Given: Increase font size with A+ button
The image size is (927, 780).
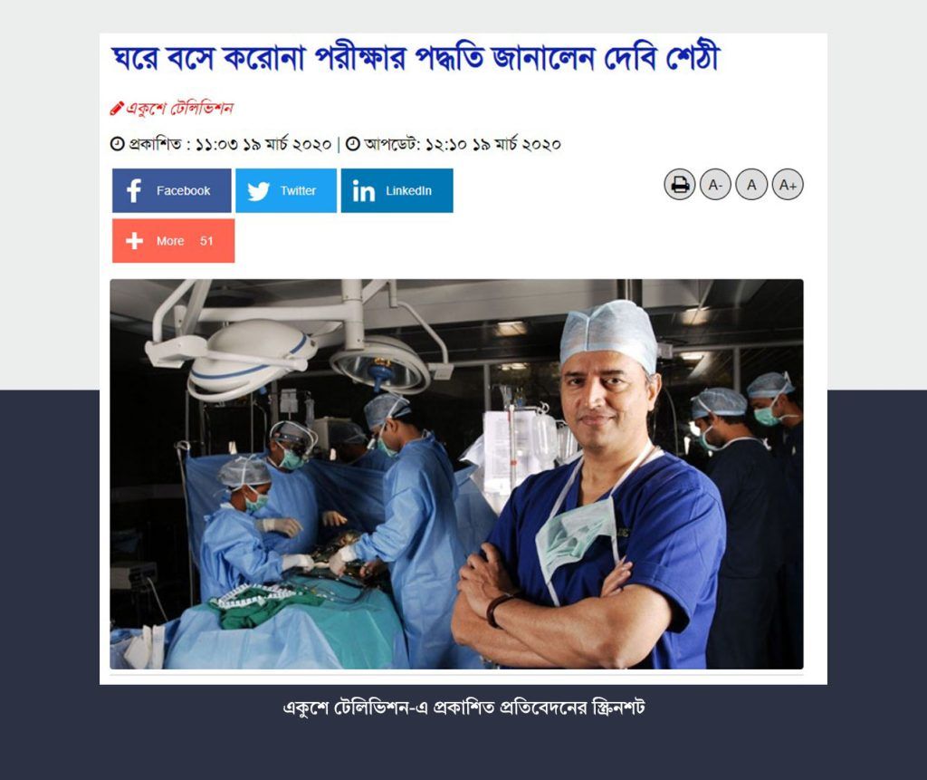Looking at the screenshot, I should 788,185.
